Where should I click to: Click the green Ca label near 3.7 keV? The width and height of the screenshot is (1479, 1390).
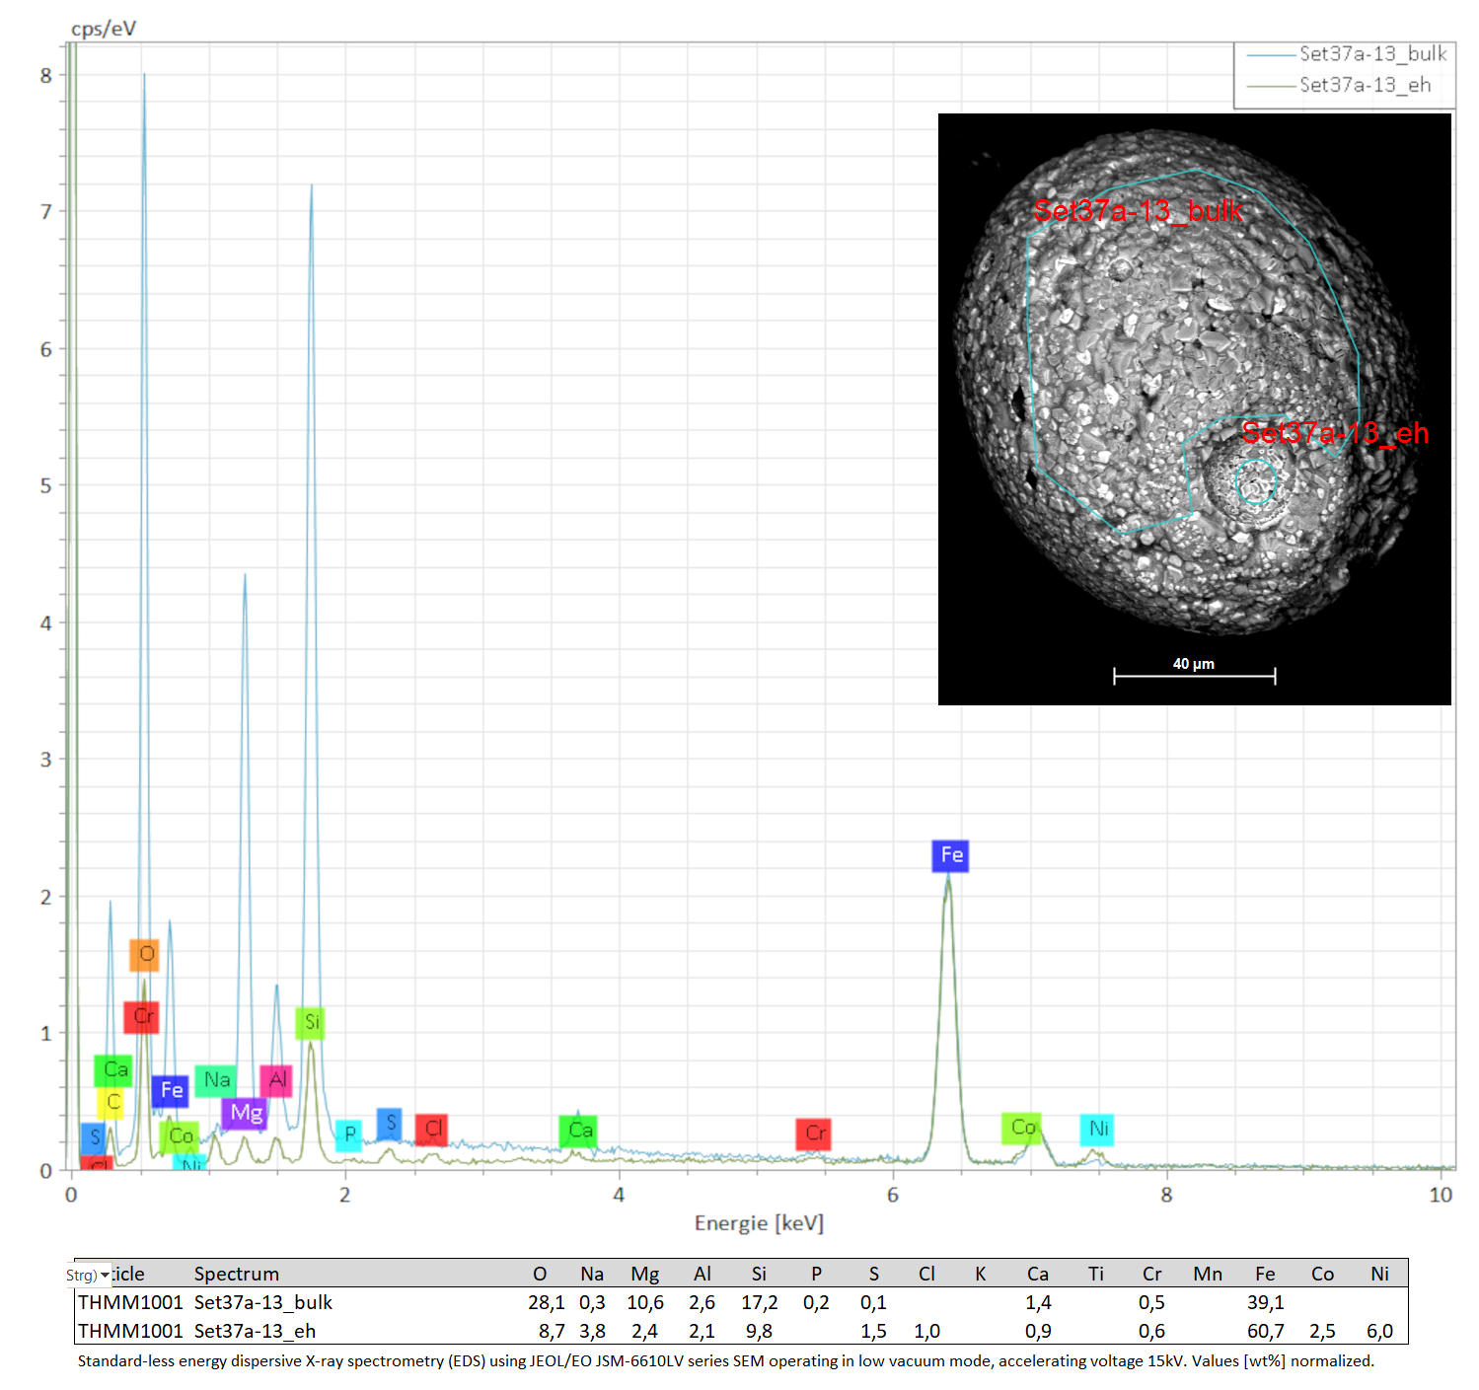pyautogui.click(x=578, y=1131)
